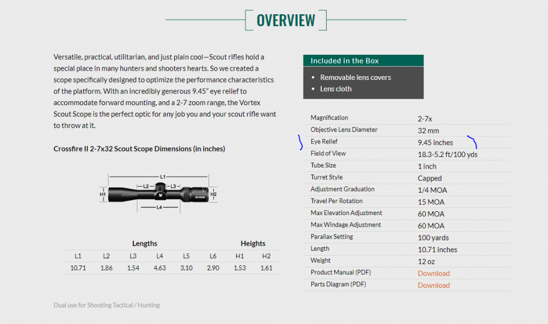Download the Parts Diagram PDF
The width and height of the screenshot is (548, 324).
(x=433, y=285)
